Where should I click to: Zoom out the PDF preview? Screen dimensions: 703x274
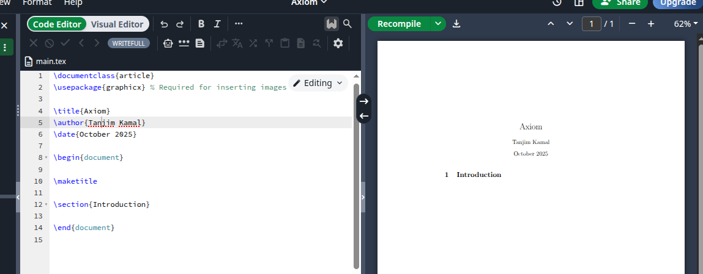[x=632, y=24]
